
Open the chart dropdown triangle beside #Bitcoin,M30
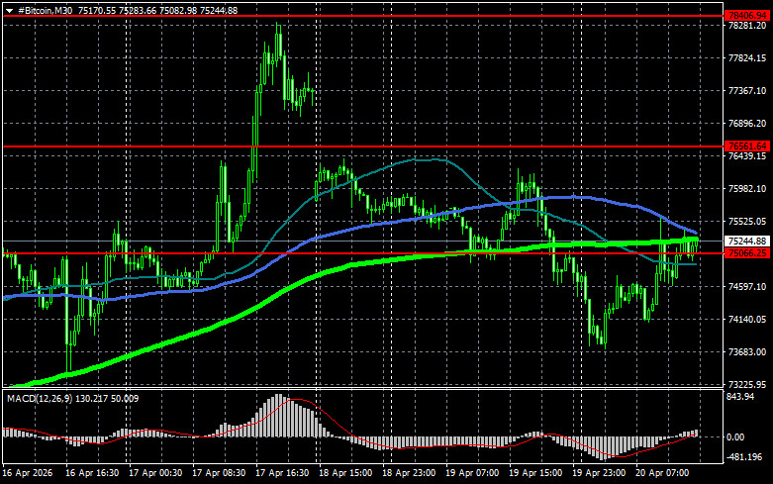point(9,11)
